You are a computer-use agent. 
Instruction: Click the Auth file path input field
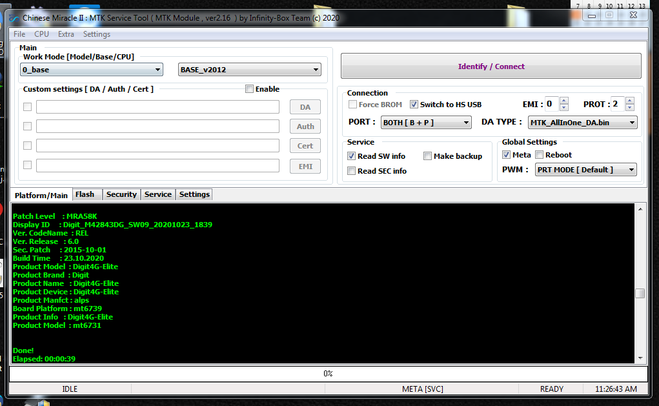tap(157, 126)
